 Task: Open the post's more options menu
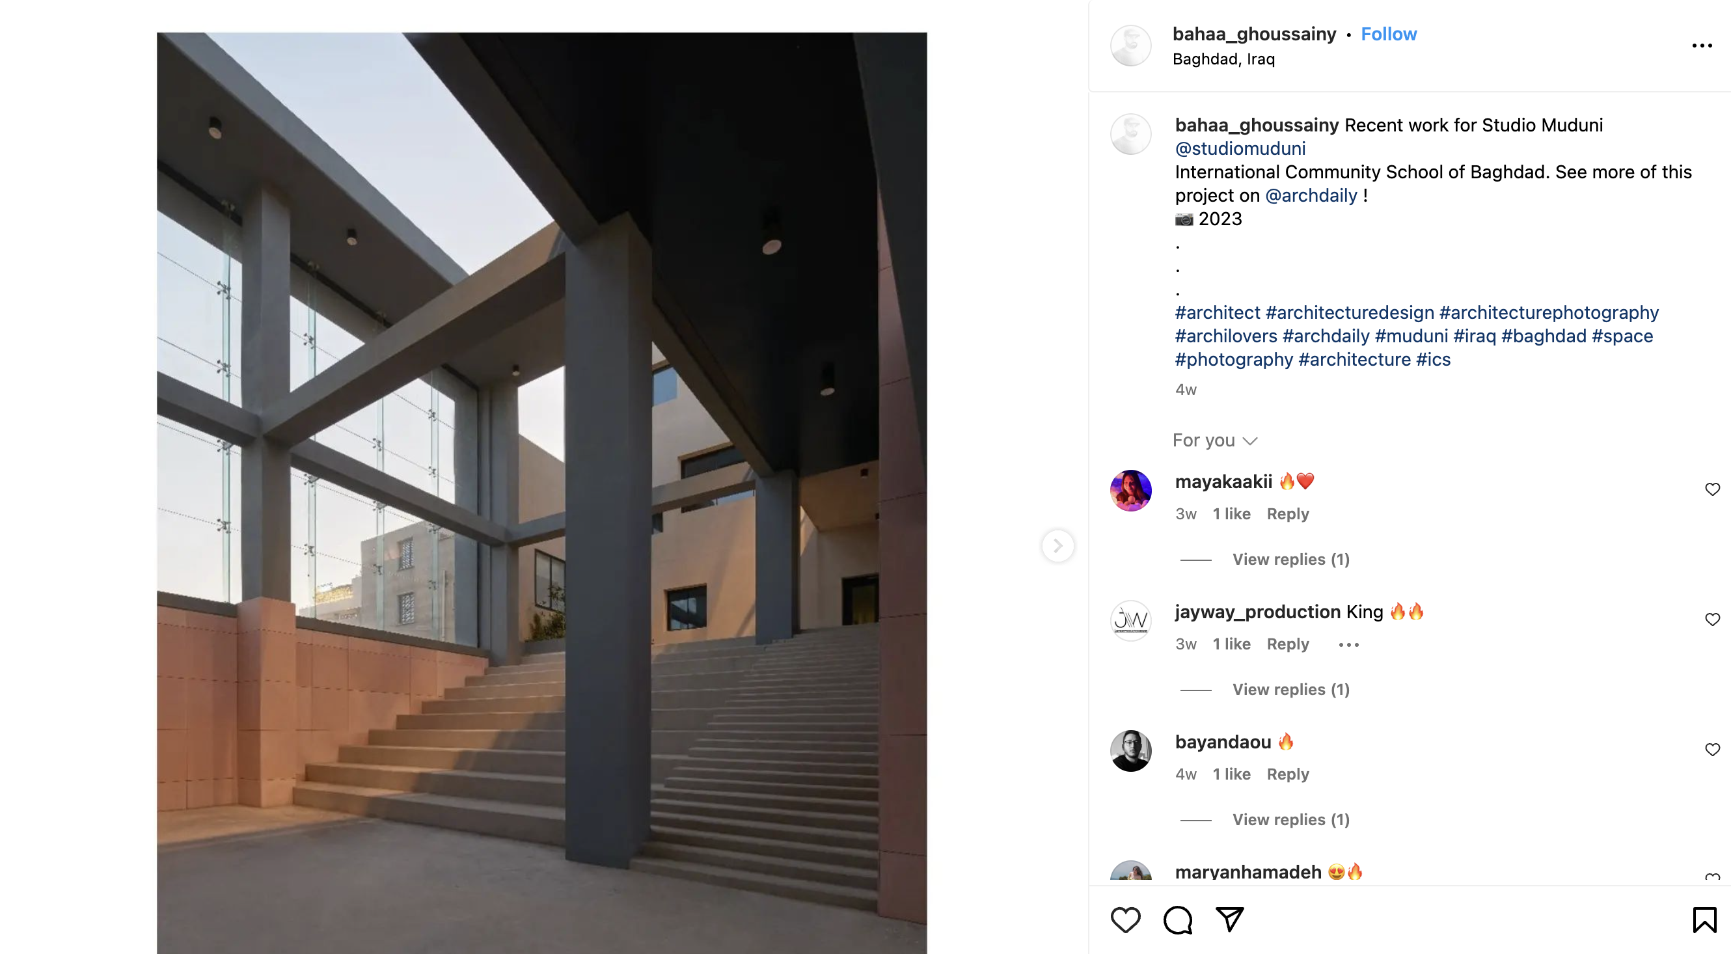click(x=1702, y=46)
